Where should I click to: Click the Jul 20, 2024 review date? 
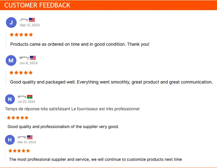point(26,101)
